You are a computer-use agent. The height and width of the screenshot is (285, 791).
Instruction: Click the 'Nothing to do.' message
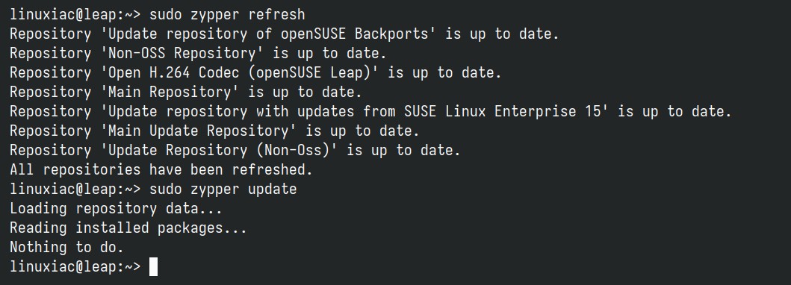(66, 247)
